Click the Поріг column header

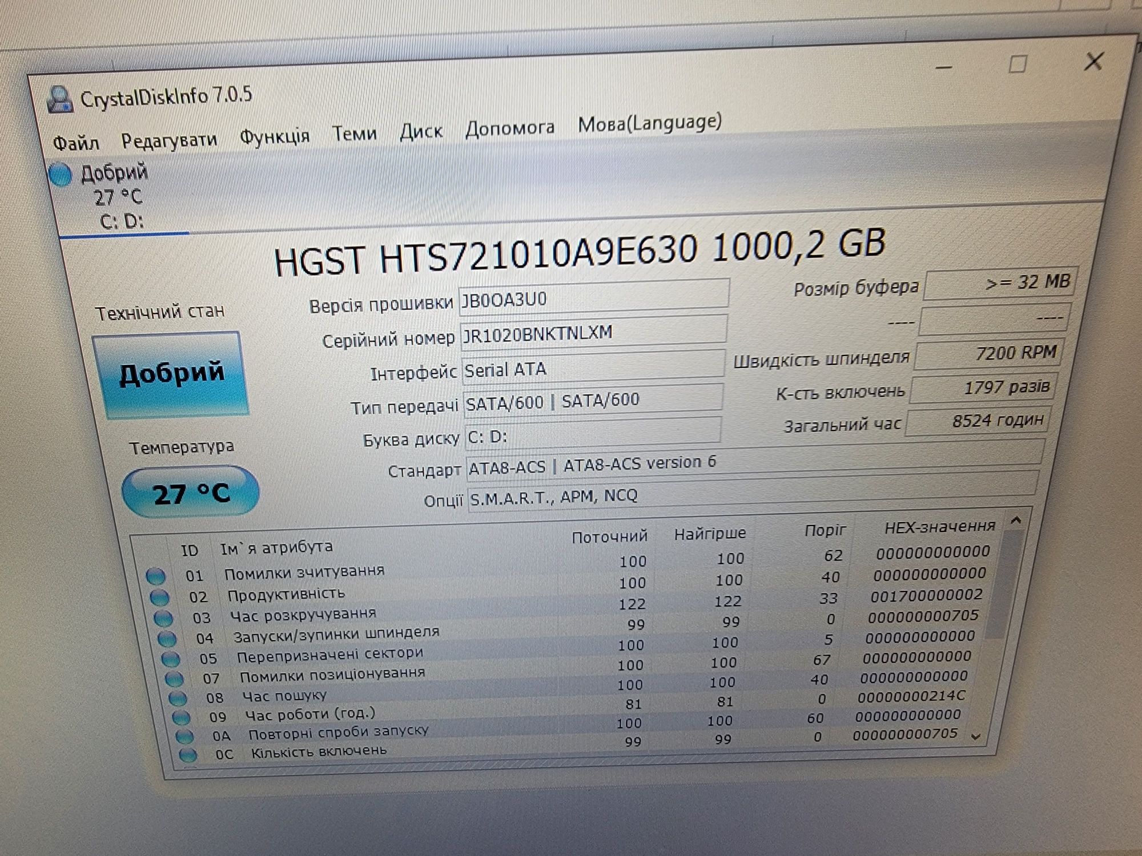825,530
